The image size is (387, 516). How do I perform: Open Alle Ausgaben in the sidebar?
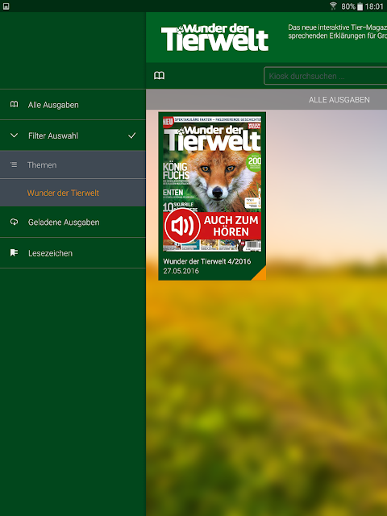73,105
